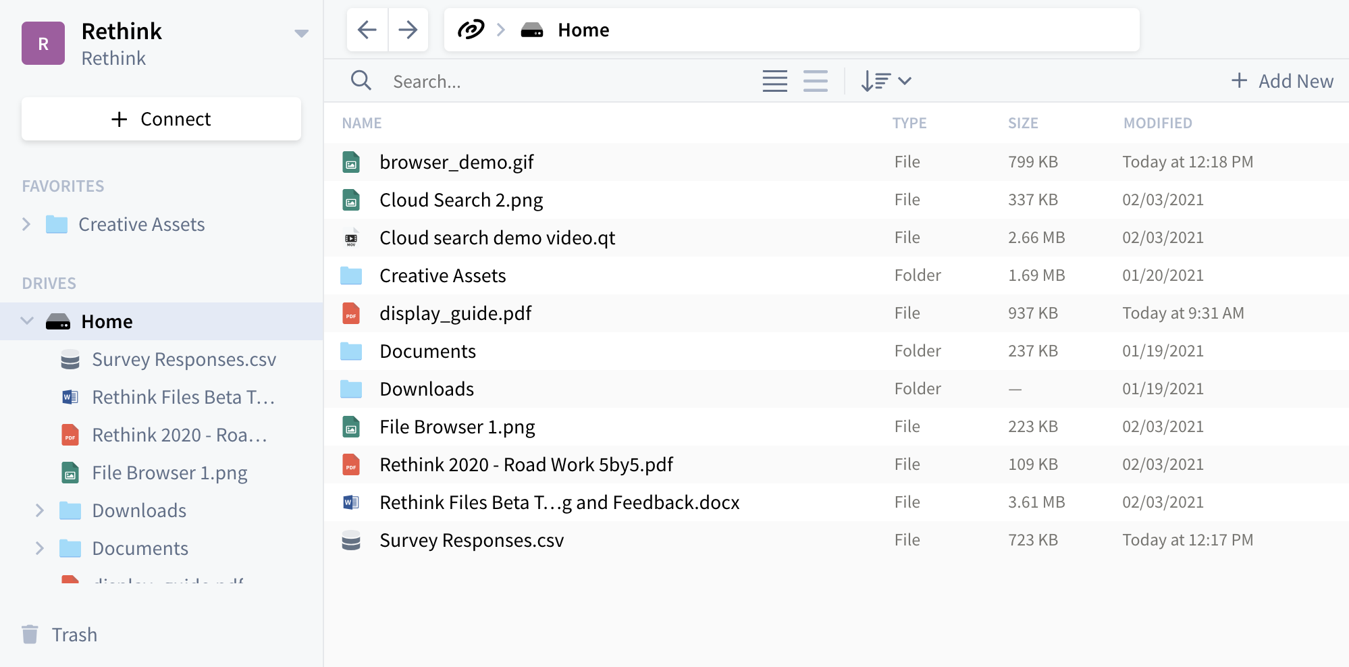Sort by the MODIFIED column header
Screen dimensions: 1349x667
click(1158, 123)
